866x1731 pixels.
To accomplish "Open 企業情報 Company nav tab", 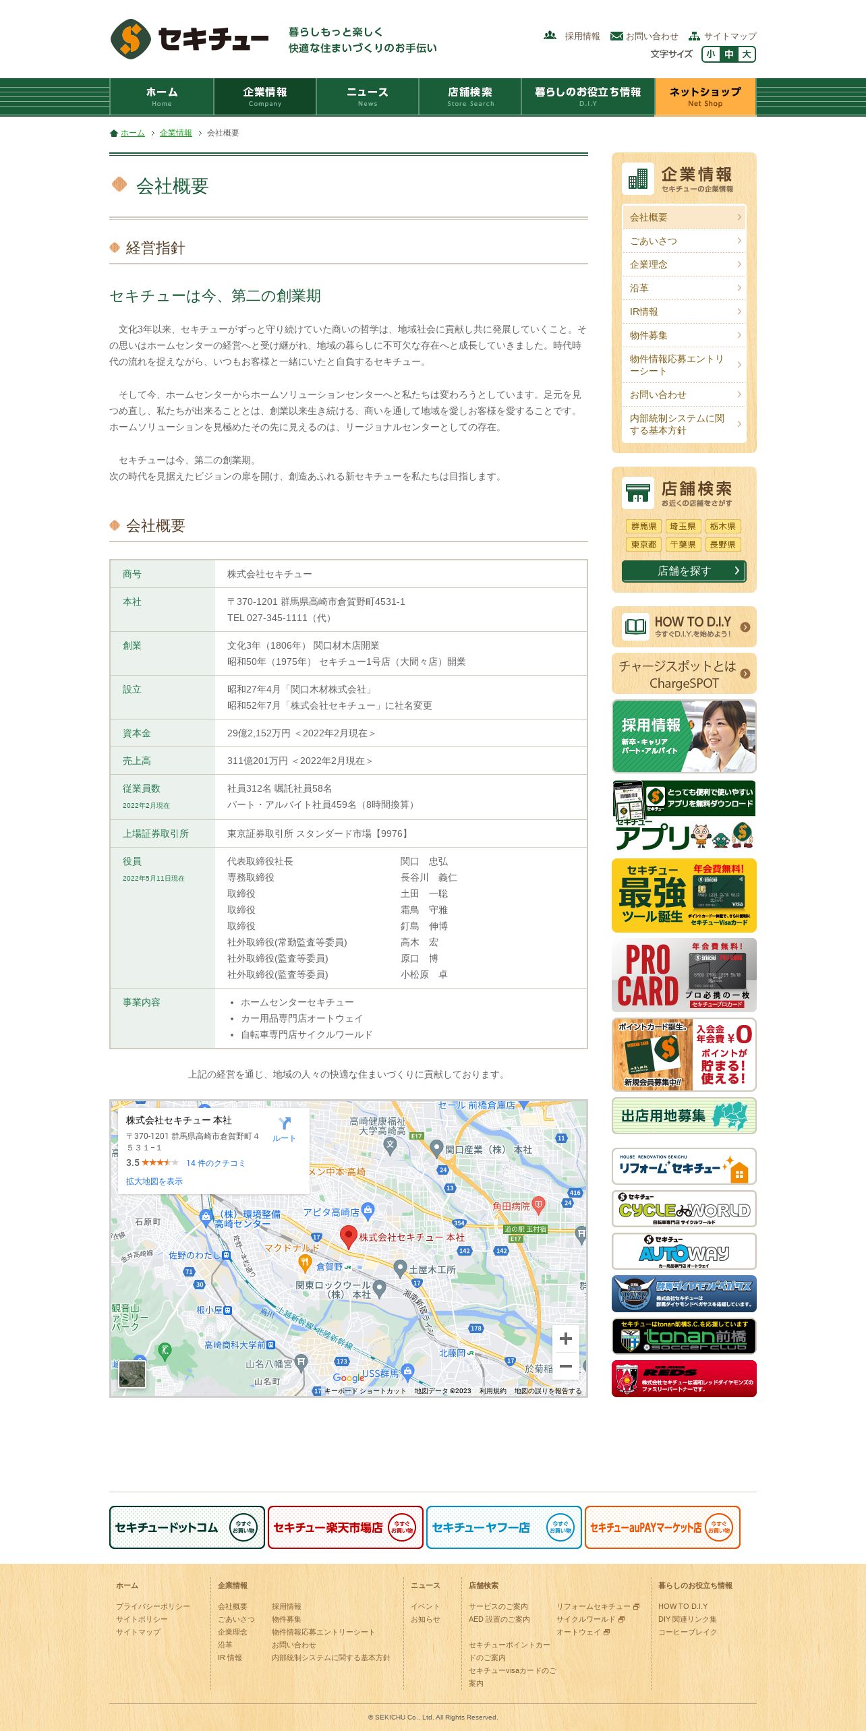I will pos(265,96).
